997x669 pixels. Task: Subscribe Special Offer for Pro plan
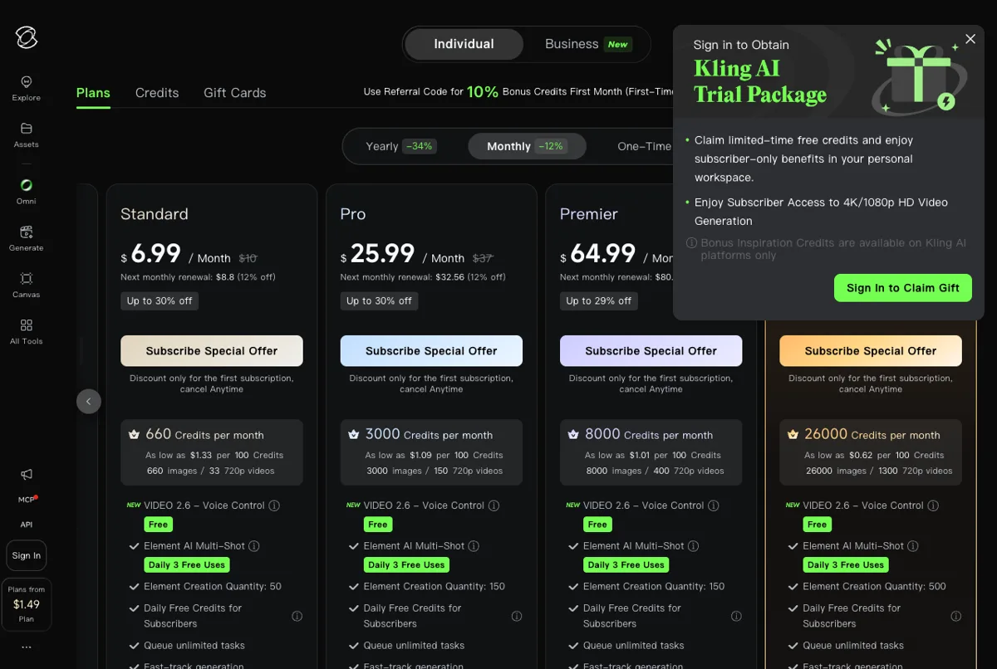pos(431,351)
